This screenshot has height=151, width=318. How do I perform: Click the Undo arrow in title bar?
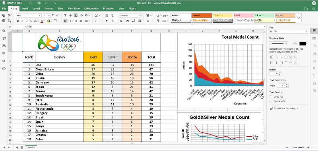(47, 3)
